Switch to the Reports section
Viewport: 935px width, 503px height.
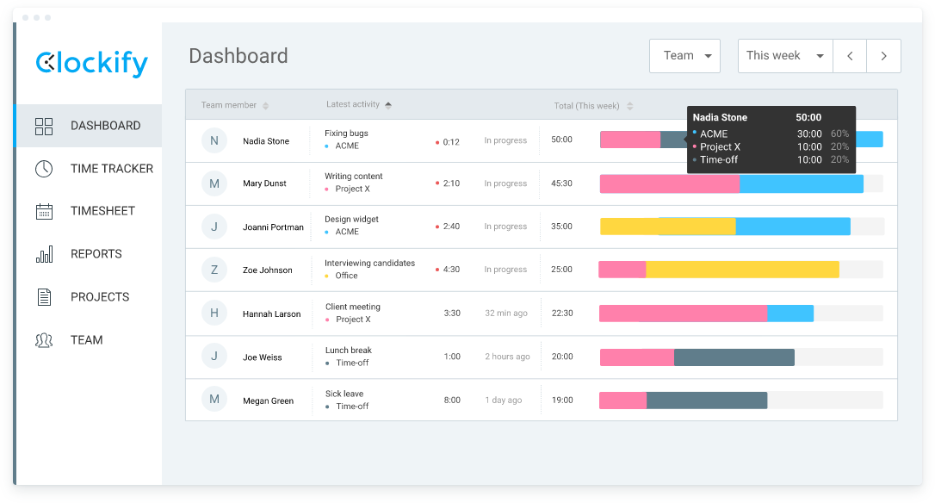click(96, 254)
